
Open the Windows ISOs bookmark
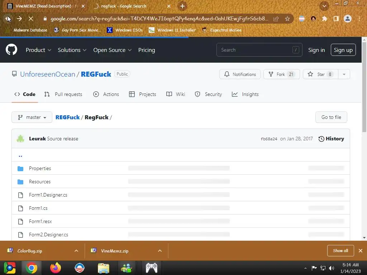(x=125, y=30)
